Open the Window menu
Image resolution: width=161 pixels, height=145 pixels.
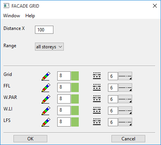[12, 16]
